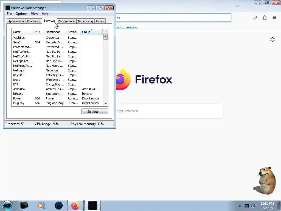281x211 pixels.
Task: Switch to the Users tab
Action: pyautogui.click(x=100, y=21)
